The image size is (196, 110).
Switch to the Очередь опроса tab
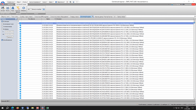pyautogui.click(x=74, y=17)
